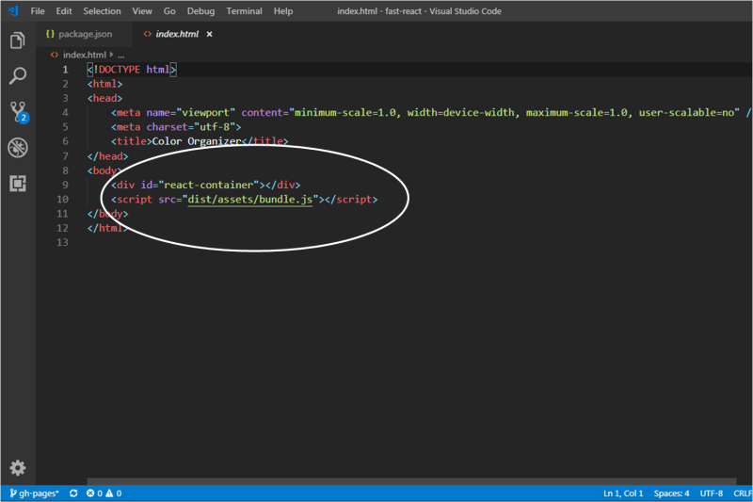Expand the breadcrumb ellipsis after index.html
The height and width of the screenshot is (502, 753).
click(121, 56)
